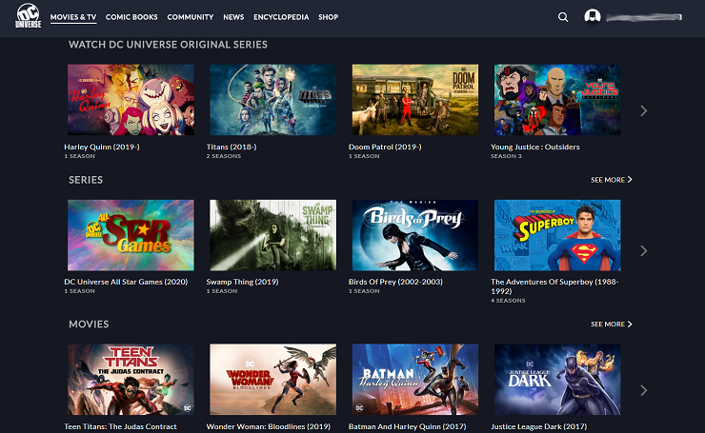
Task: Open Titans series thumbnail
Action: 272,100
